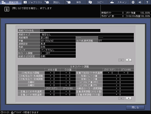Viewport: 151px width, 114px height.
Task: Switch to the ジョブリスト tab
Action: tap(33, 2)
